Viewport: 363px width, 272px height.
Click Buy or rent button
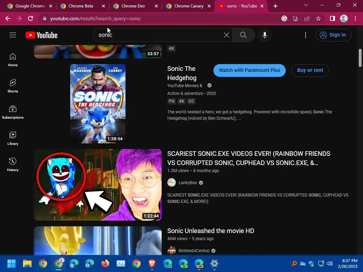[310, 70]
